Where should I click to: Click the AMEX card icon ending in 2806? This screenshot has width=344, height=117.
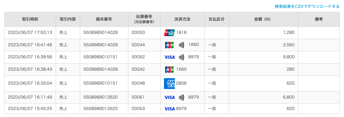169,83
